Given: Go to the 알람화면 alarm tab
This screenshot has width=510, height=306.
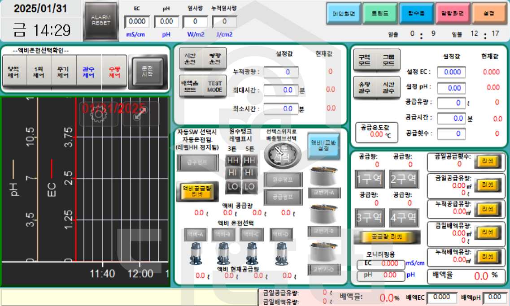Looking at the screenshot, I should [452, 13].
